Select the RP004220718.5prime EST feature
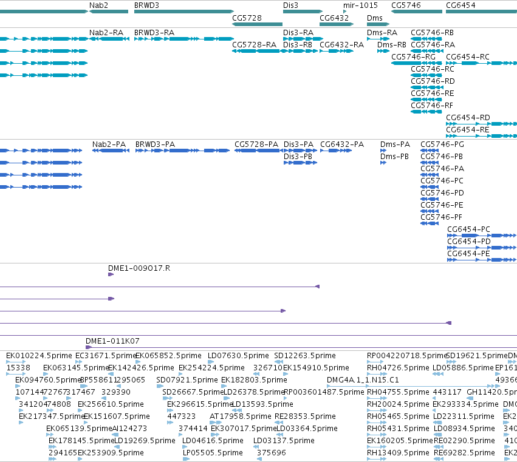Image resolution: width=517 pixels, height=462 pixels. [377, 362]
